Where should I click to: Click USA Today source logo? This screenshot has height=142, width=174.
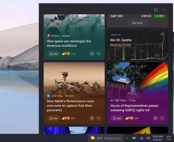pos(49,96)
